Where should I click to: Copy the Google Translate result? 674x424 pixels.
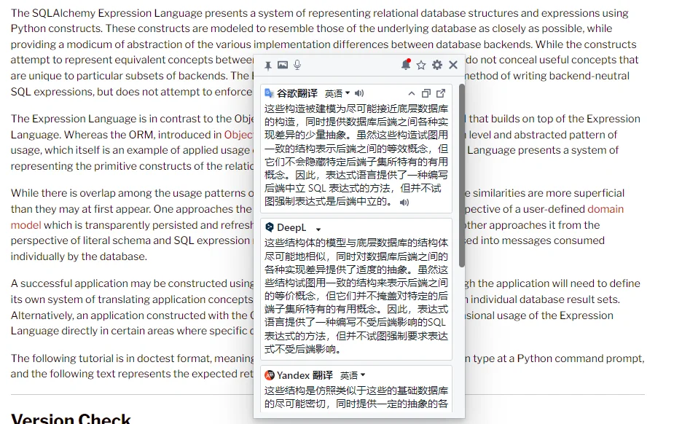426,93
